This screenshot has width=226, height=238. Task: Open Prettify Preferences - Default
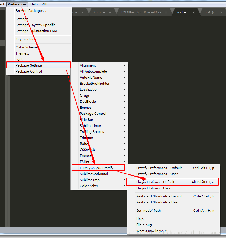(173, 168)
